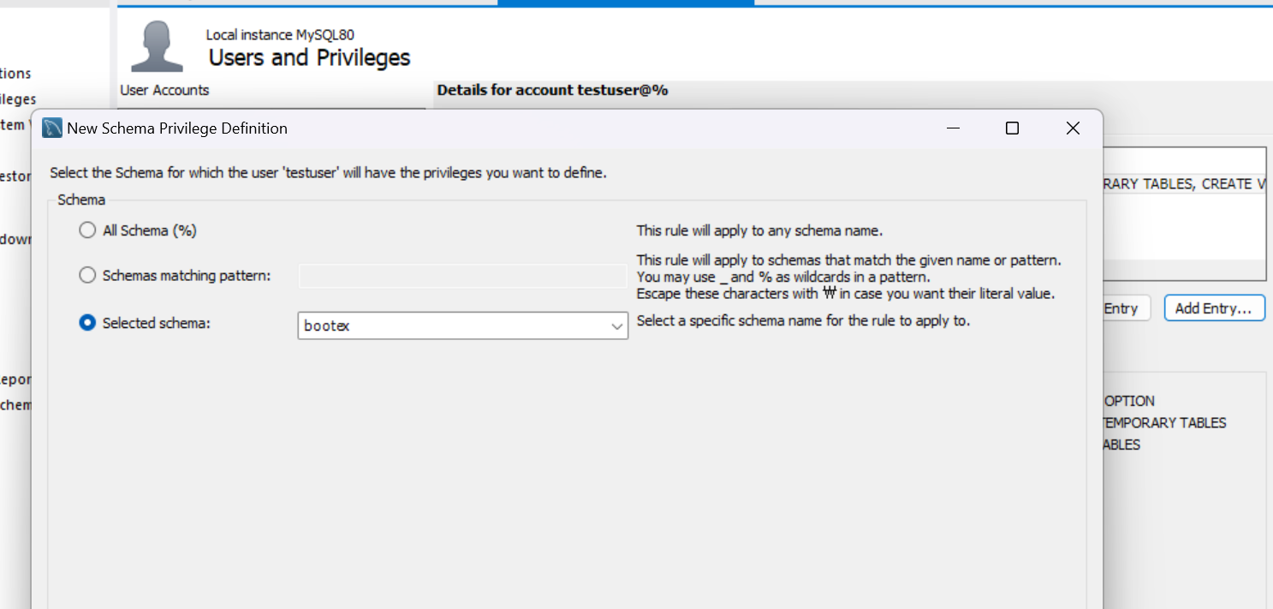This screenshot has width=1273, height=609.
Task: Minimize the New Schema Privilege Definition dialog
Action: [x=954, y=128]
